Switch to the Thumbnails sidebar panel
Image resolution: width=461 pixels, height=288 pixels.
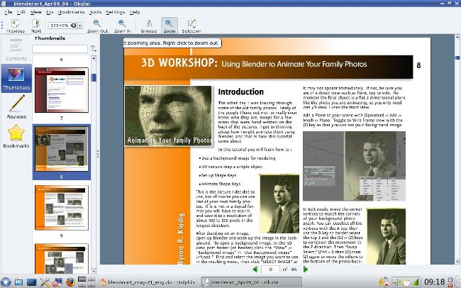[x=16, y=78]
